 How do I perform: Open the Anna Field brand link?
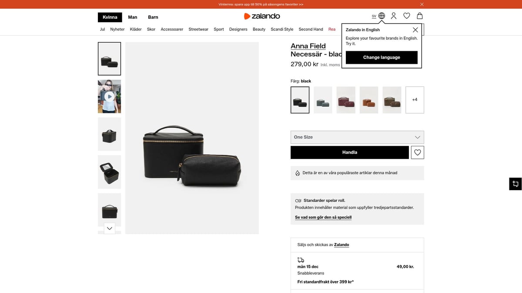[308, 46]
